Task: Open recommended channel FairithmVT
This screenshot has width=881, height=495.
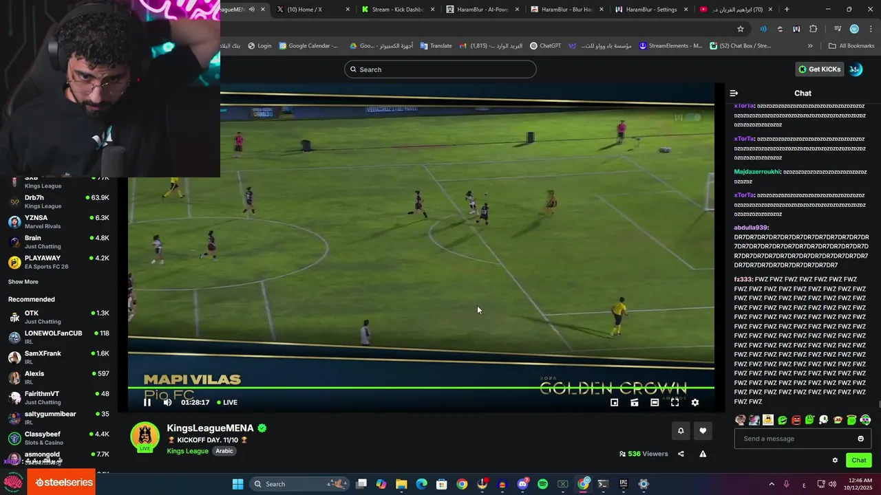Action: (59, 397)
